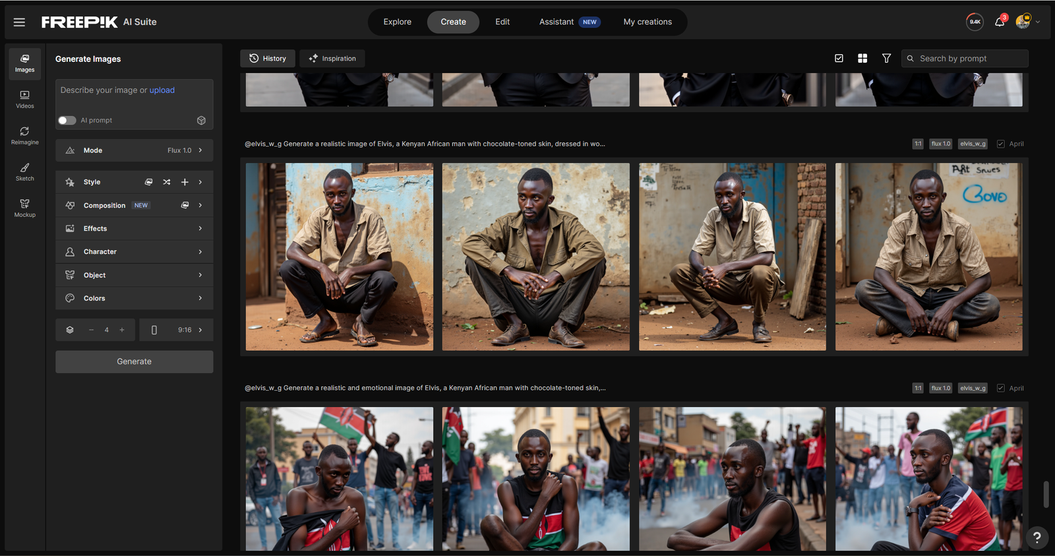Select the Create tab
The image size is (1055, 556).
point(453,22)
